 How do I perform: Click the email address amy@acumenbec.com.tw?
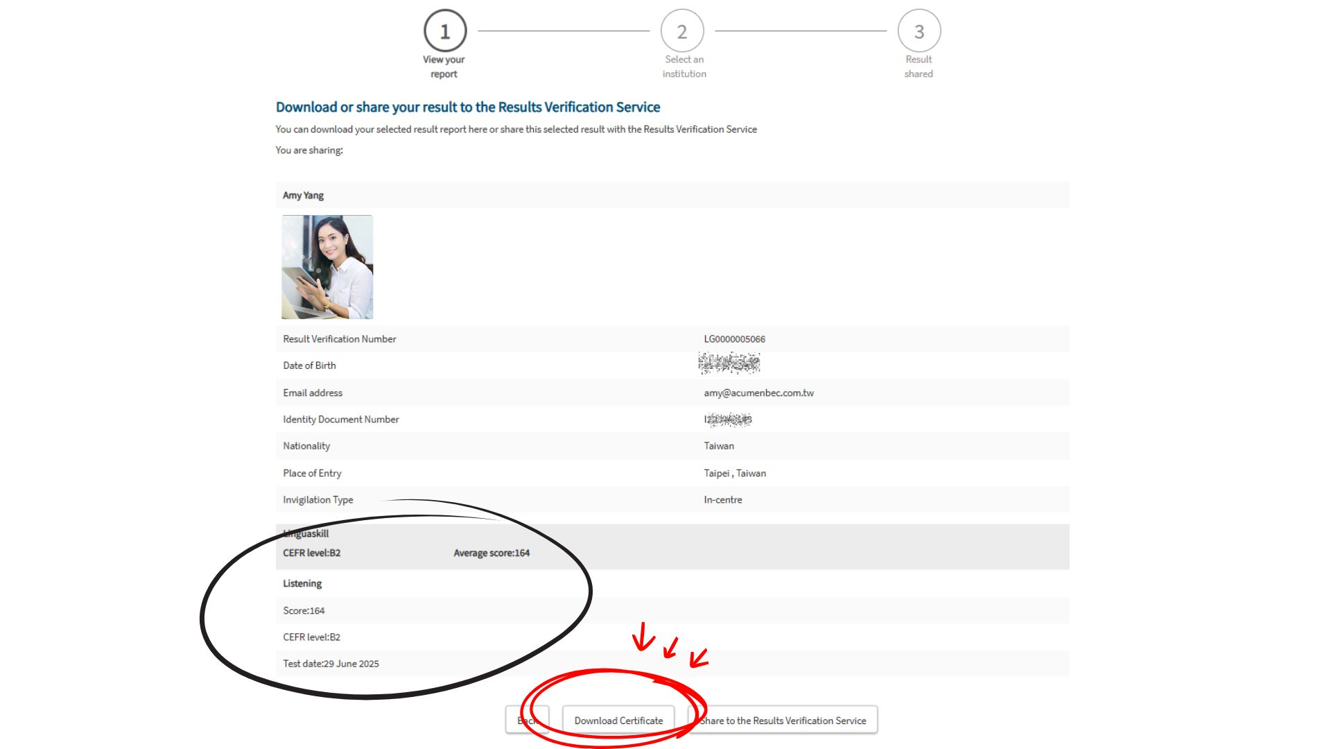pos(758,393)
